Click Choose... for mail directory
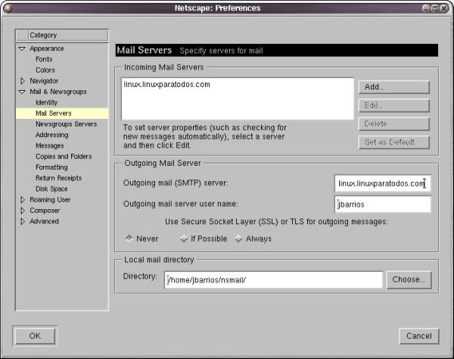The image size is (454, 359). tap(409, 279)
